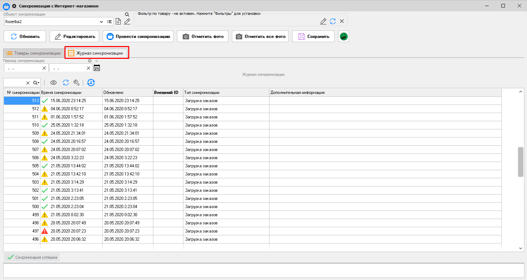Click the circular download sync icon
This screenshot has height=280, width=527.
point(91,83)
